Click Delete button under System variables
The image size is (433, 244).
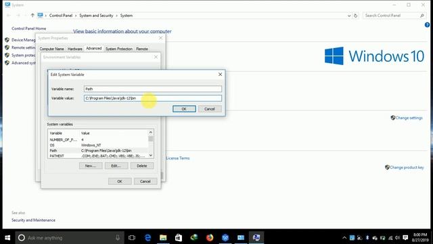click(142, 165)
